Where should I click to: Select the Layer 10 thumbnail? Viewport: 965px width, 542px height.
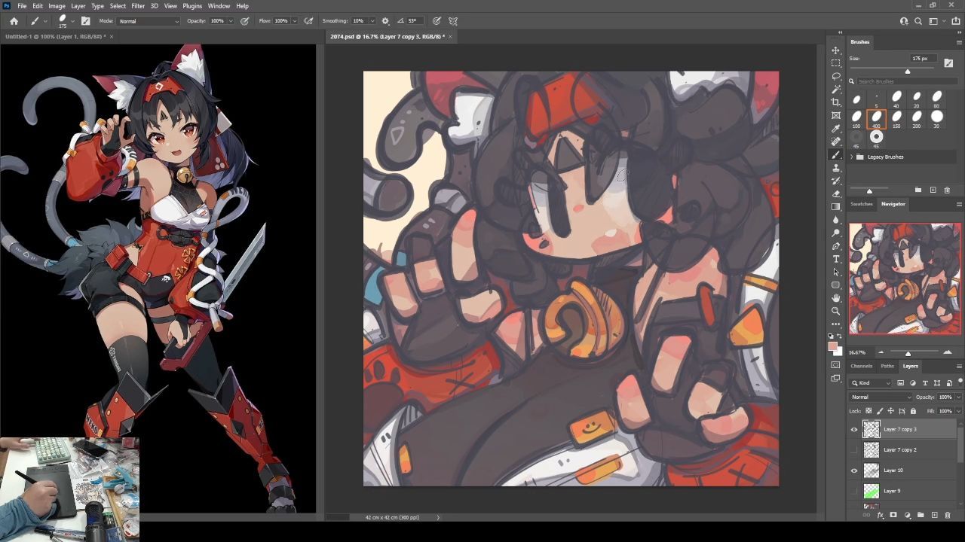coord(872,470)
